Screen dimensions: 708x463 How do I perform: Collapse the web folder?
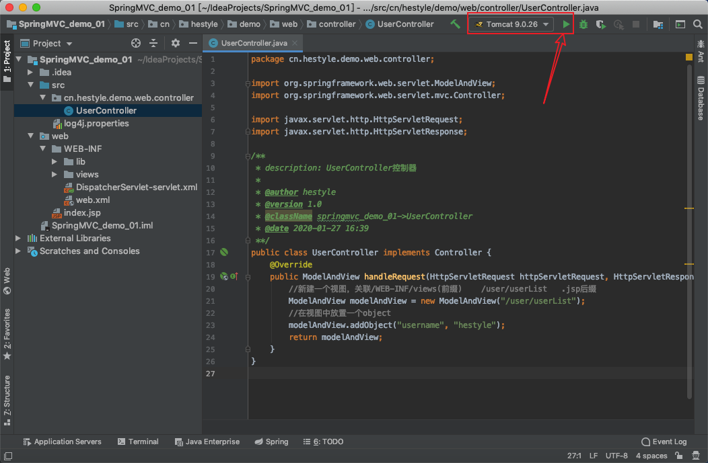point(30,136)
